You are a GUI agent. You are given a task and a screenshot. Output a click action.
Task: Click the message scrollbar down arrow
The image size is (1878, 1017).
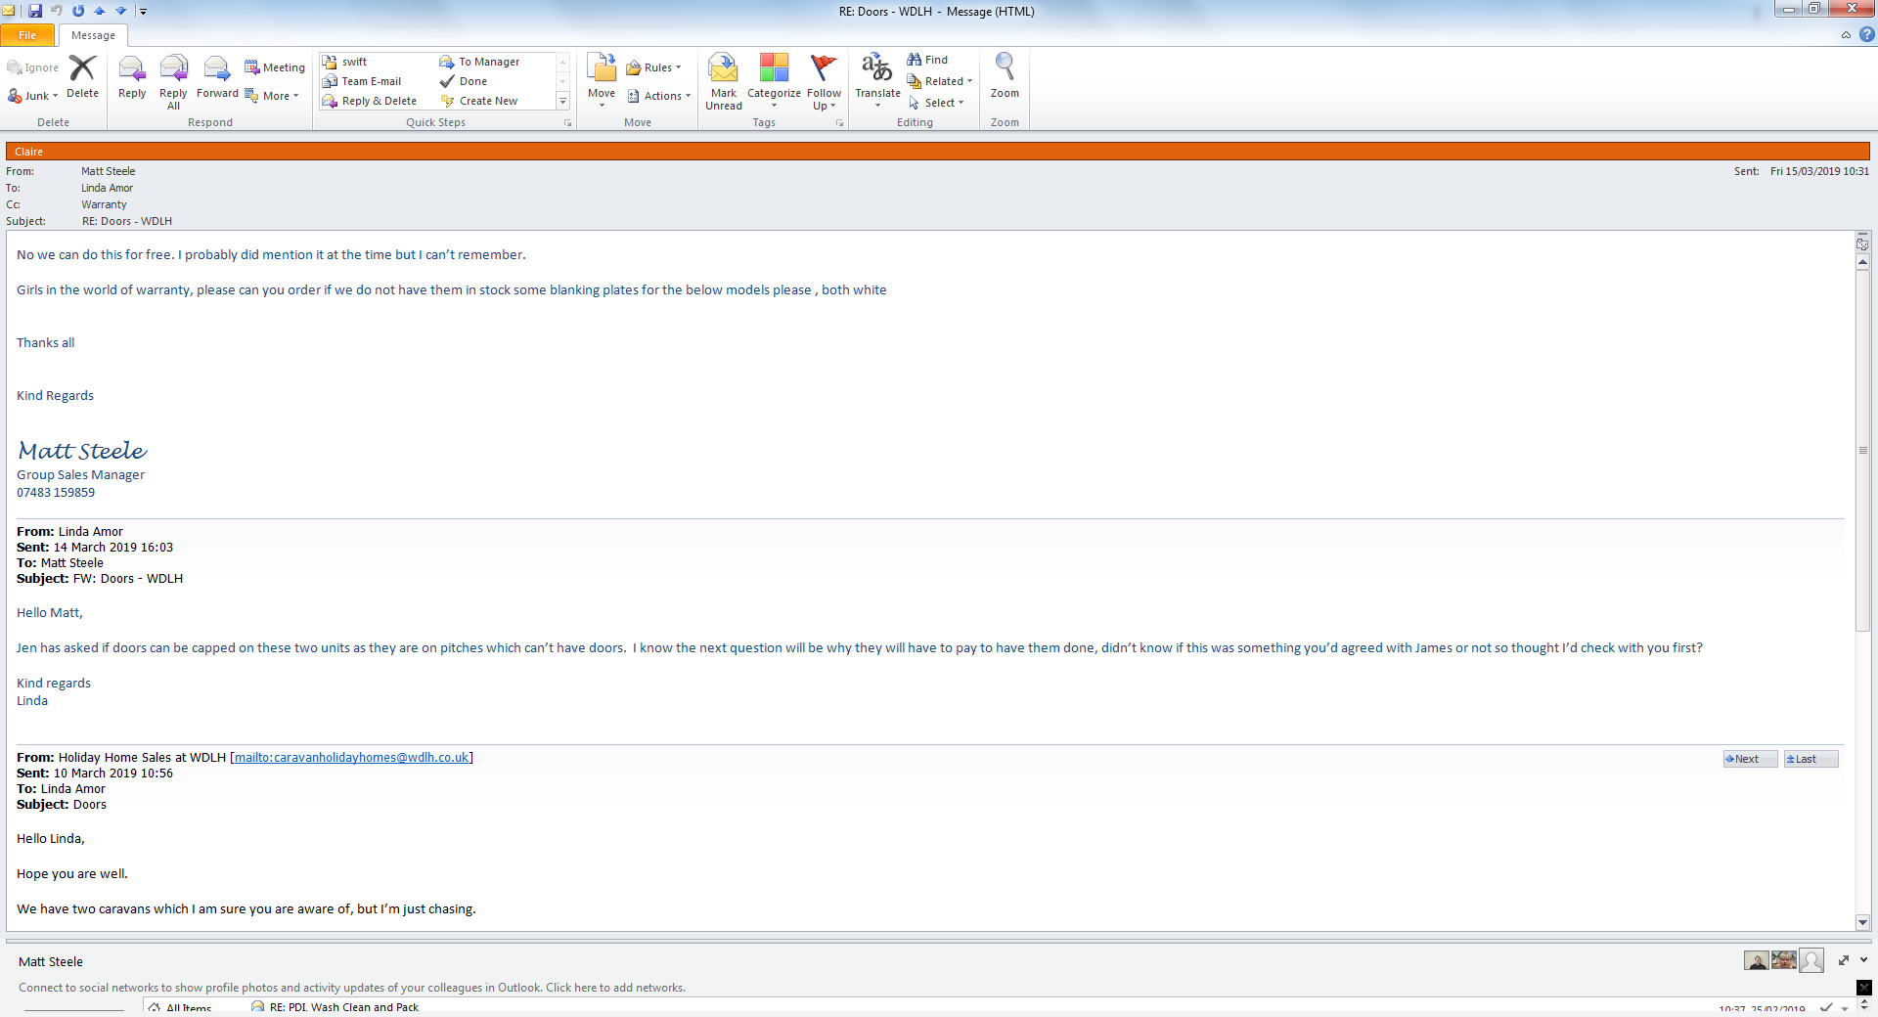click(1862, 922)
